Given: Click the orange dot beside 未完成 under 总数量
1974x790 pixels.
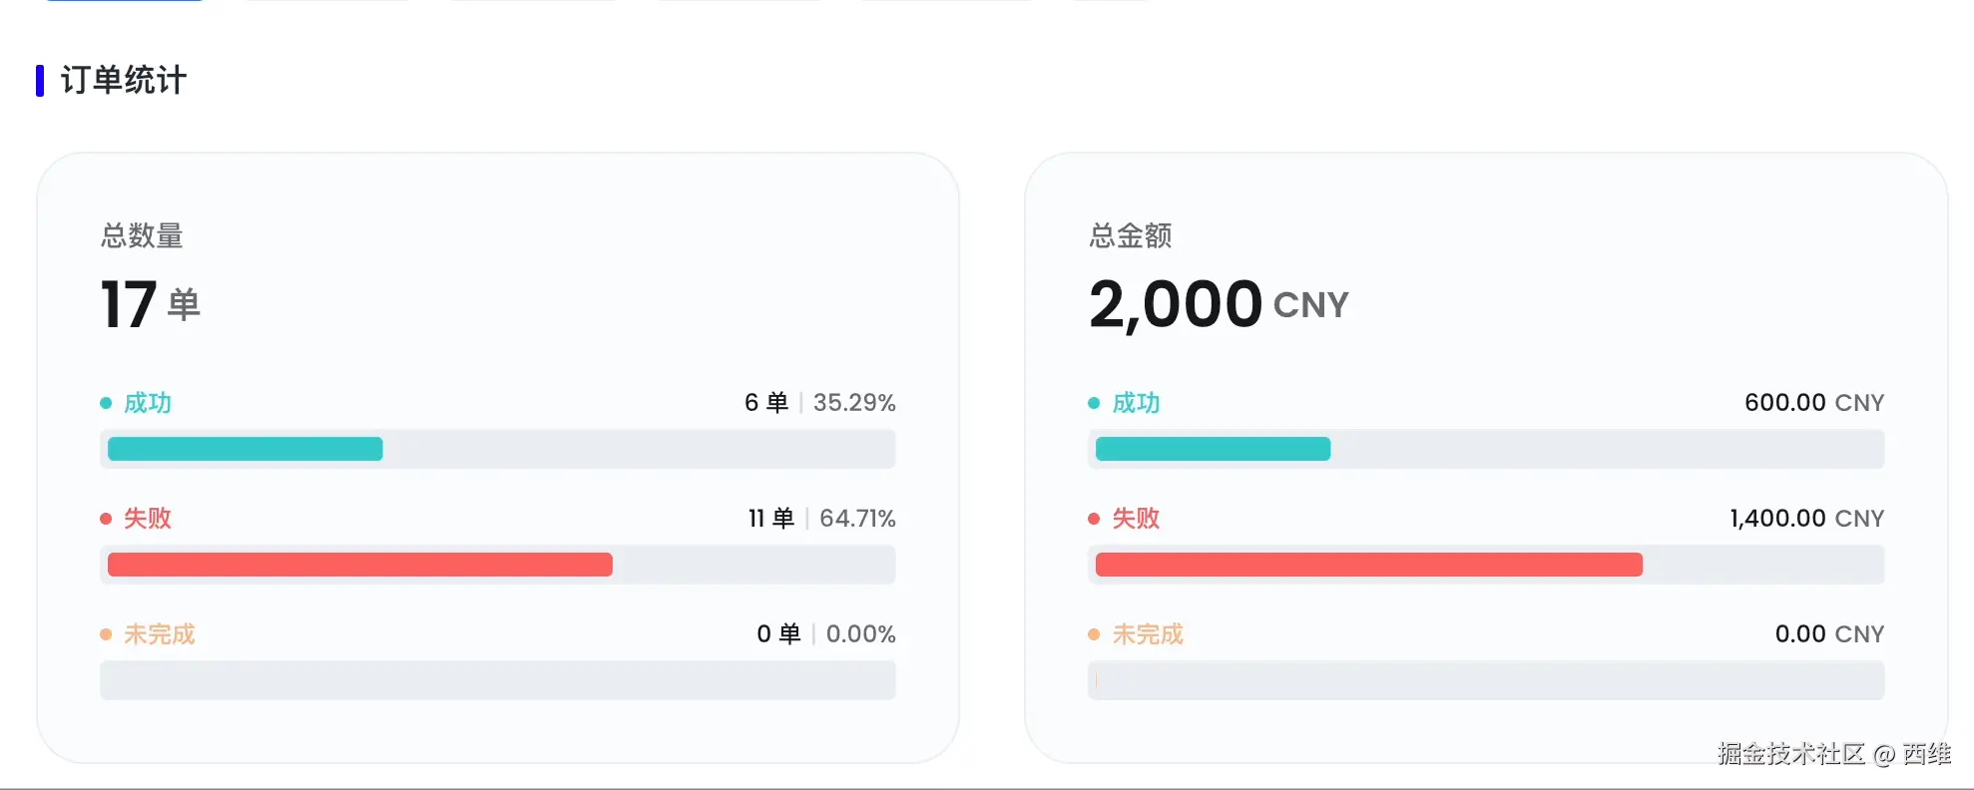Looking at the screenshot, I should [x=106, y=634].
